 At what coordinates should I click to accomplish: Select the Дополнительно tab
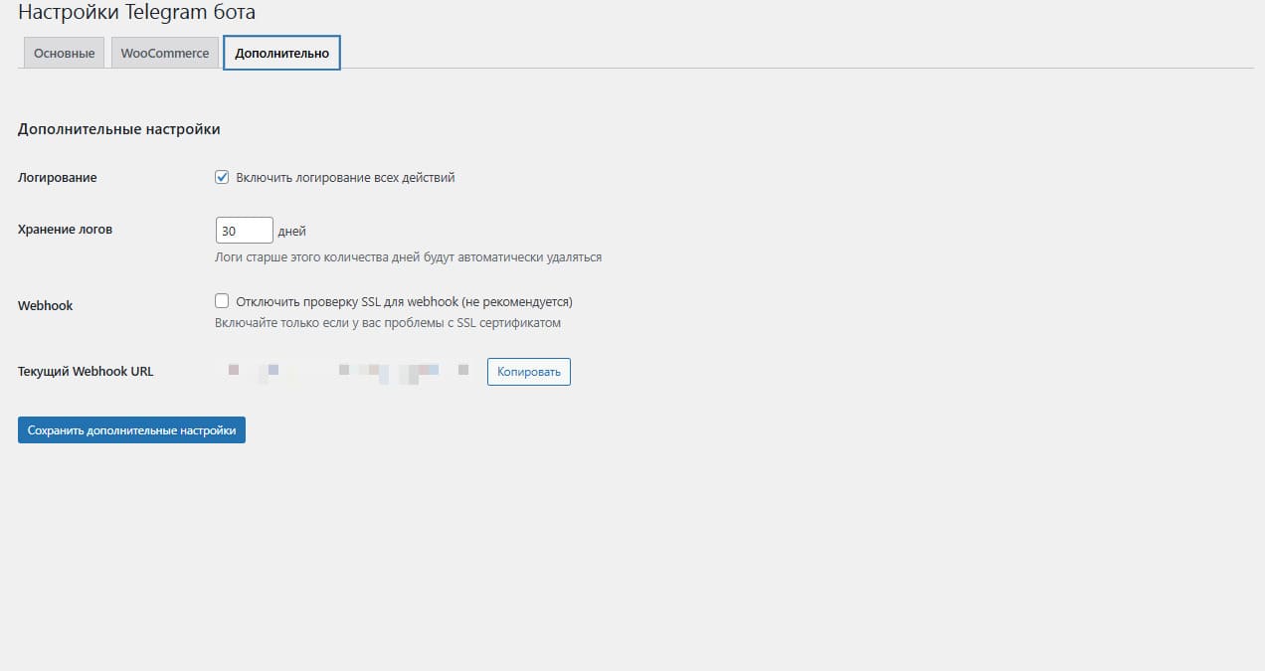tap(281, 54)
